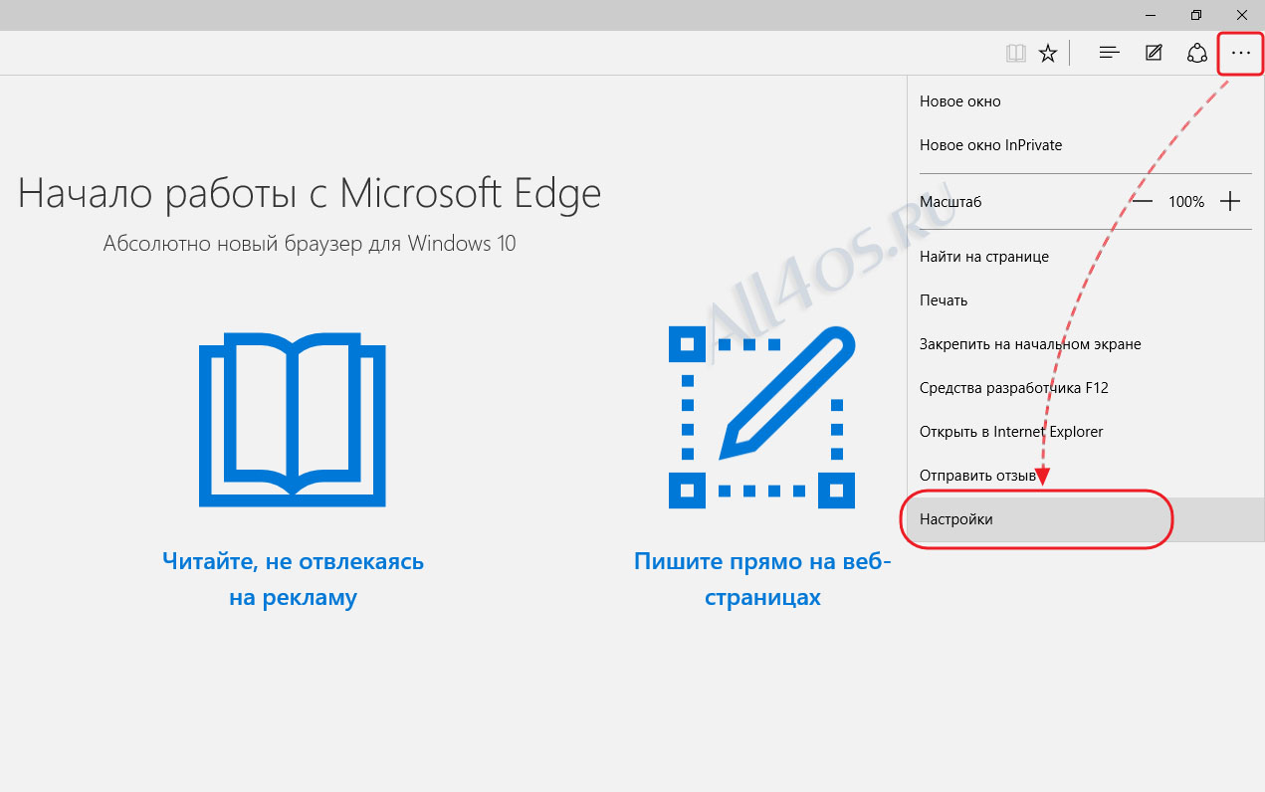Zoom in with the plus button
The image size is (1265, 792).
[1231, 201]
